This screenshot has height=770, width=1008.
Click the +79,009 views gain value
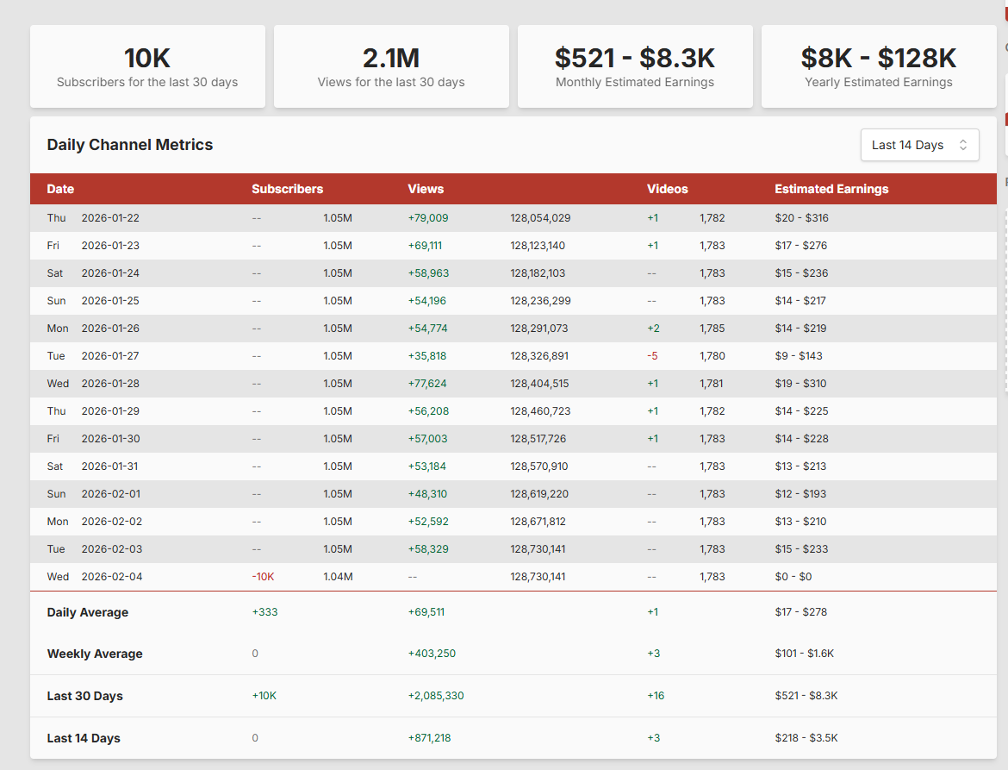pos(428,218)
